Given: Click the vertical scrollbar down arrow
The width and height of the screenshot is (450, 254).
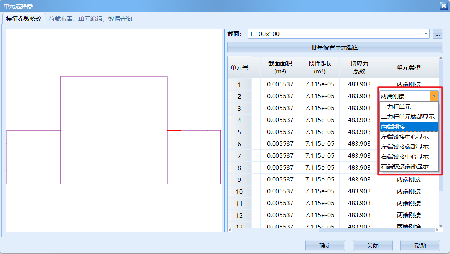Looking at the screenshot, I should [440, 226].
